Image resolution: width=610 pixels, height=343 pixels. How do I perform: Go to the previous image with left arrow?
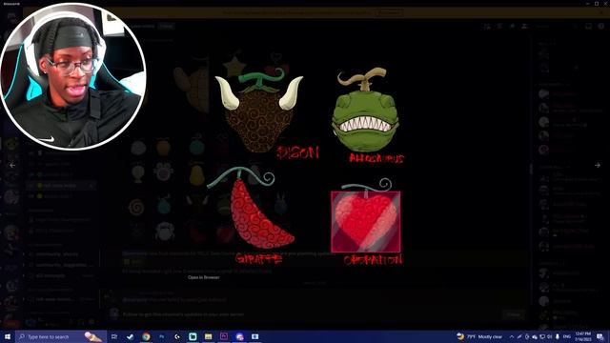click(x=12, y=165)
